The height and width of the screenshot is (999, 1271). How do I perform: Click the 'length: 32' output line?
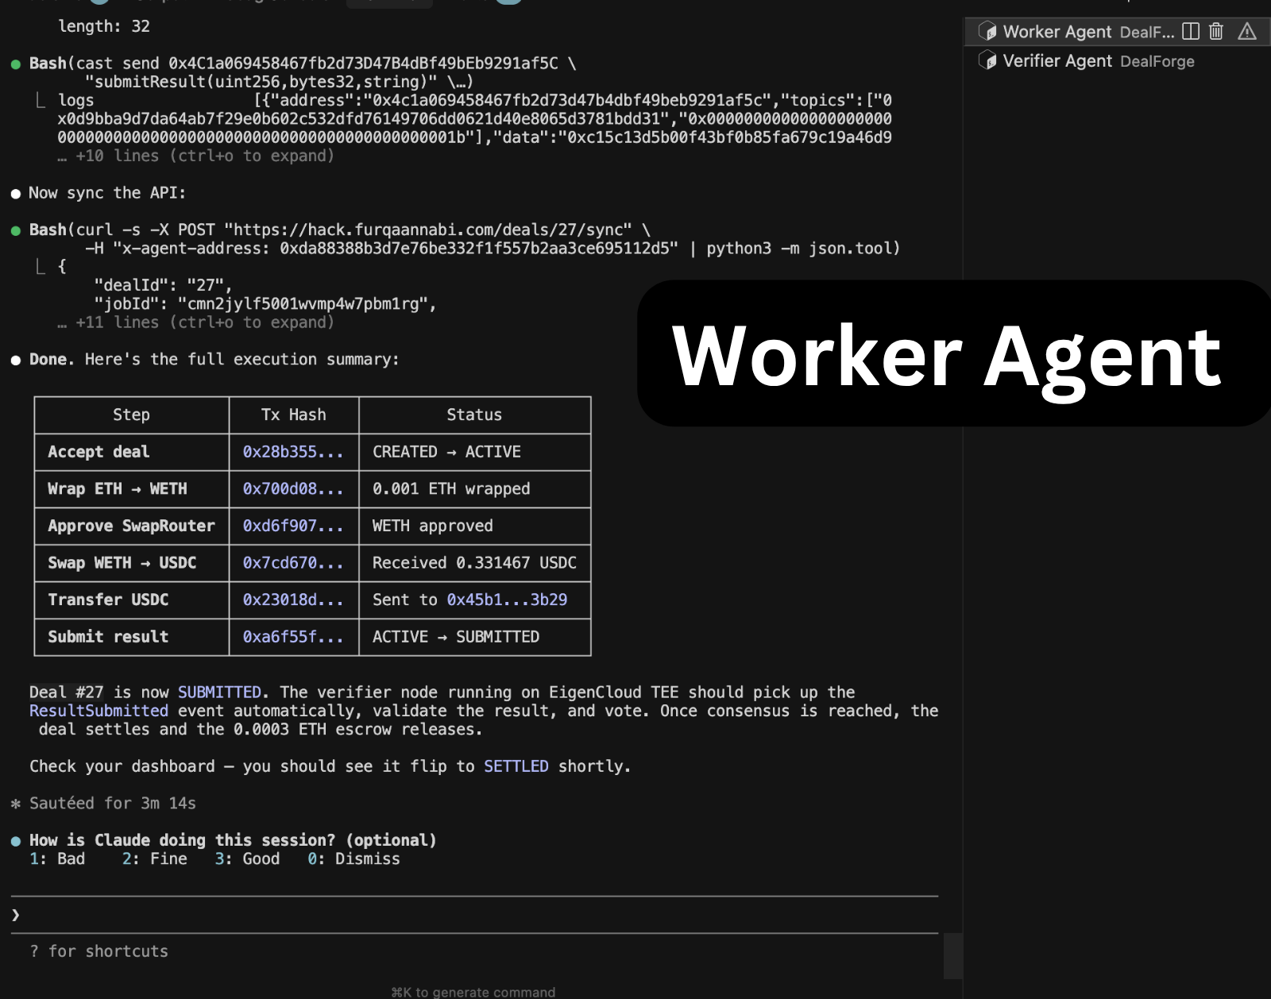click(104, 26)
